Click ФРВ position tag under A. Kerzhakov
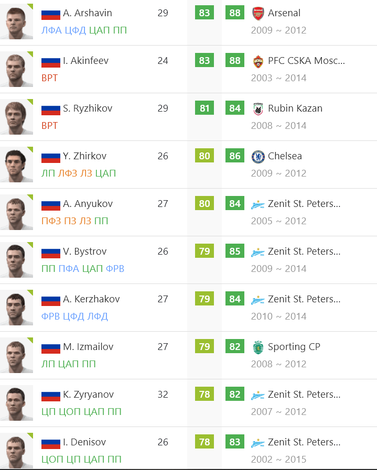This screenshot has height=470, width=377. tap(51, 316)
